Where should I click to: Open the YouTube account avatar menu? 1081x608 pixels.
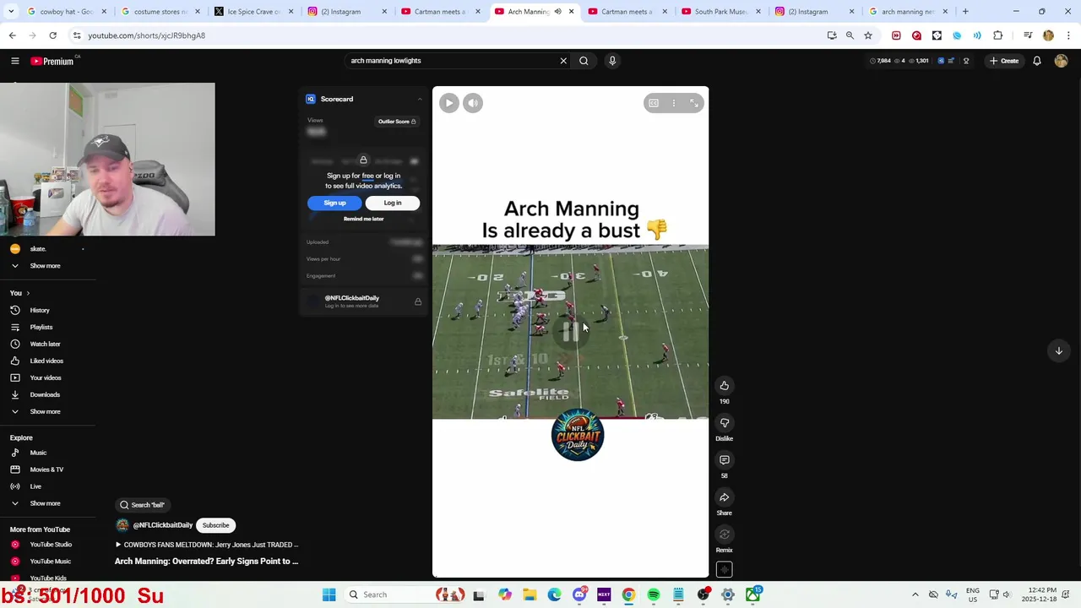(1061, 61)
